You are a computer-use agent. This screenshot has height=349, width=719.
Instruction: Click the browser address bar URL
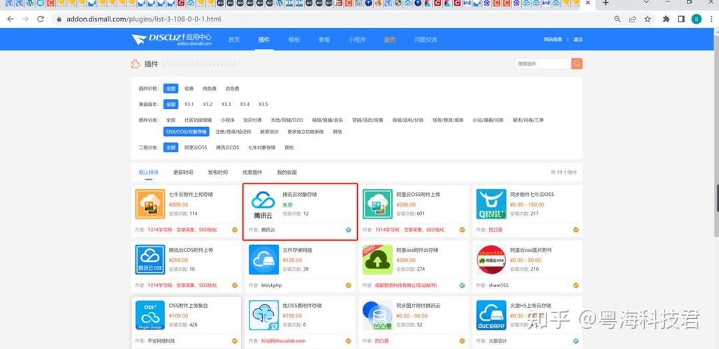pyautogui.click(x=143, y=20)
